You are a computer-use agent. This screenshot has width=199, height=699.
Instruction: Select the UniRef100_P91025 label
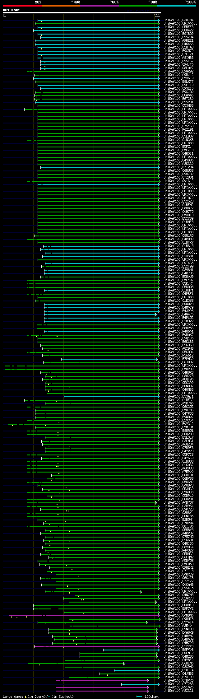178,687
